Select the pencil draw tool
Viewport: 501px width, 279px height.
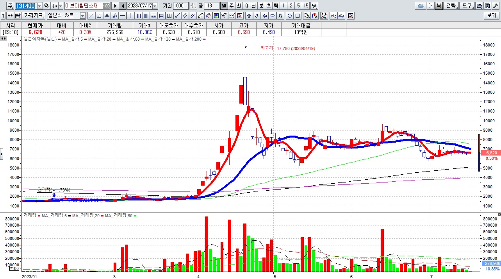[x=201, y=16]
